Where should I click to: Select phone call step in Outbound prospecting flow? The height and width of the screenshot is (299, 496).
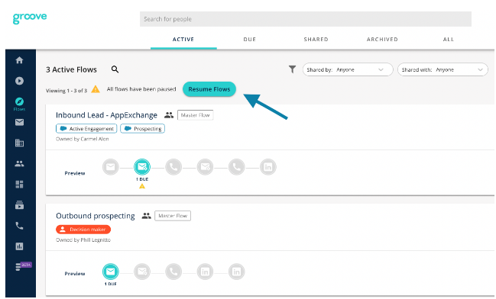tap(173, 272)
